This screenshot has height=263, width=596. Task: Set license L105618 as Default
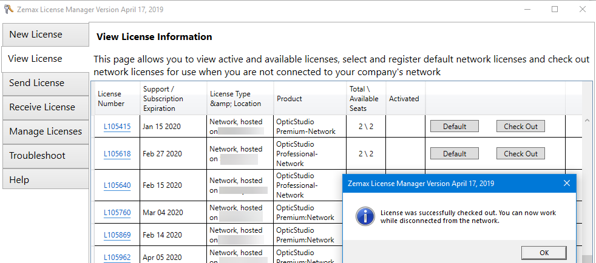click(454, 154)
